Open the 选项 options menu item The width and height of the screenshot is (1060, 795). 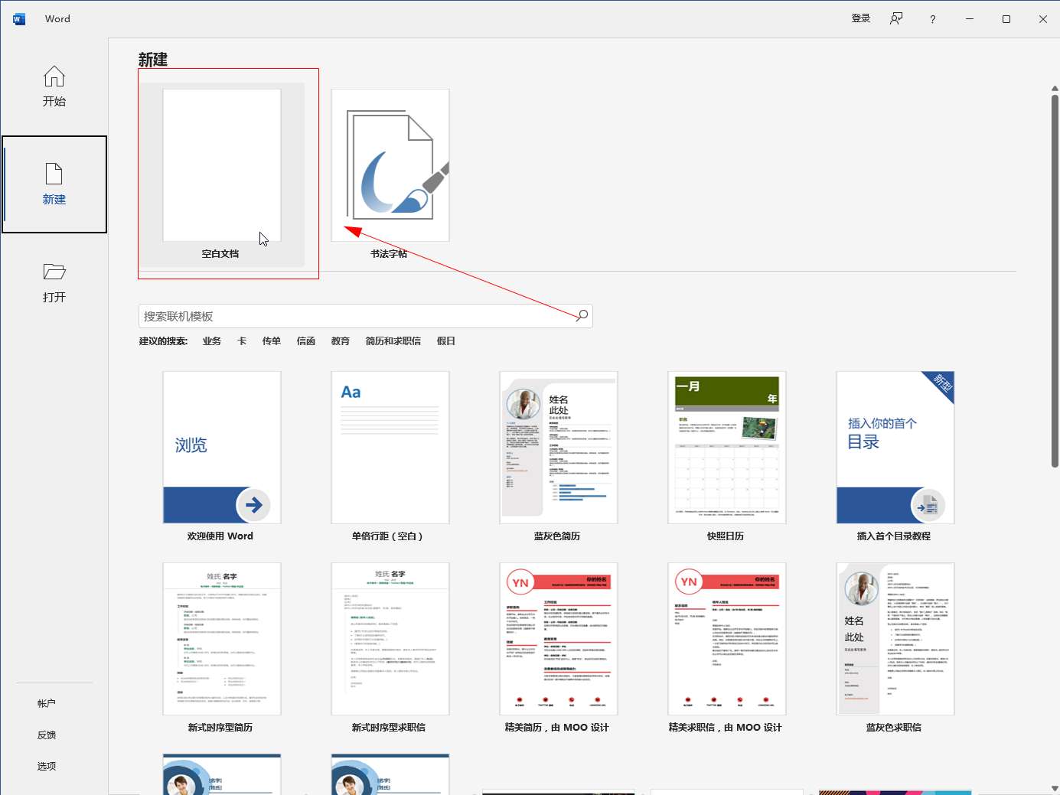coord(47,766)
